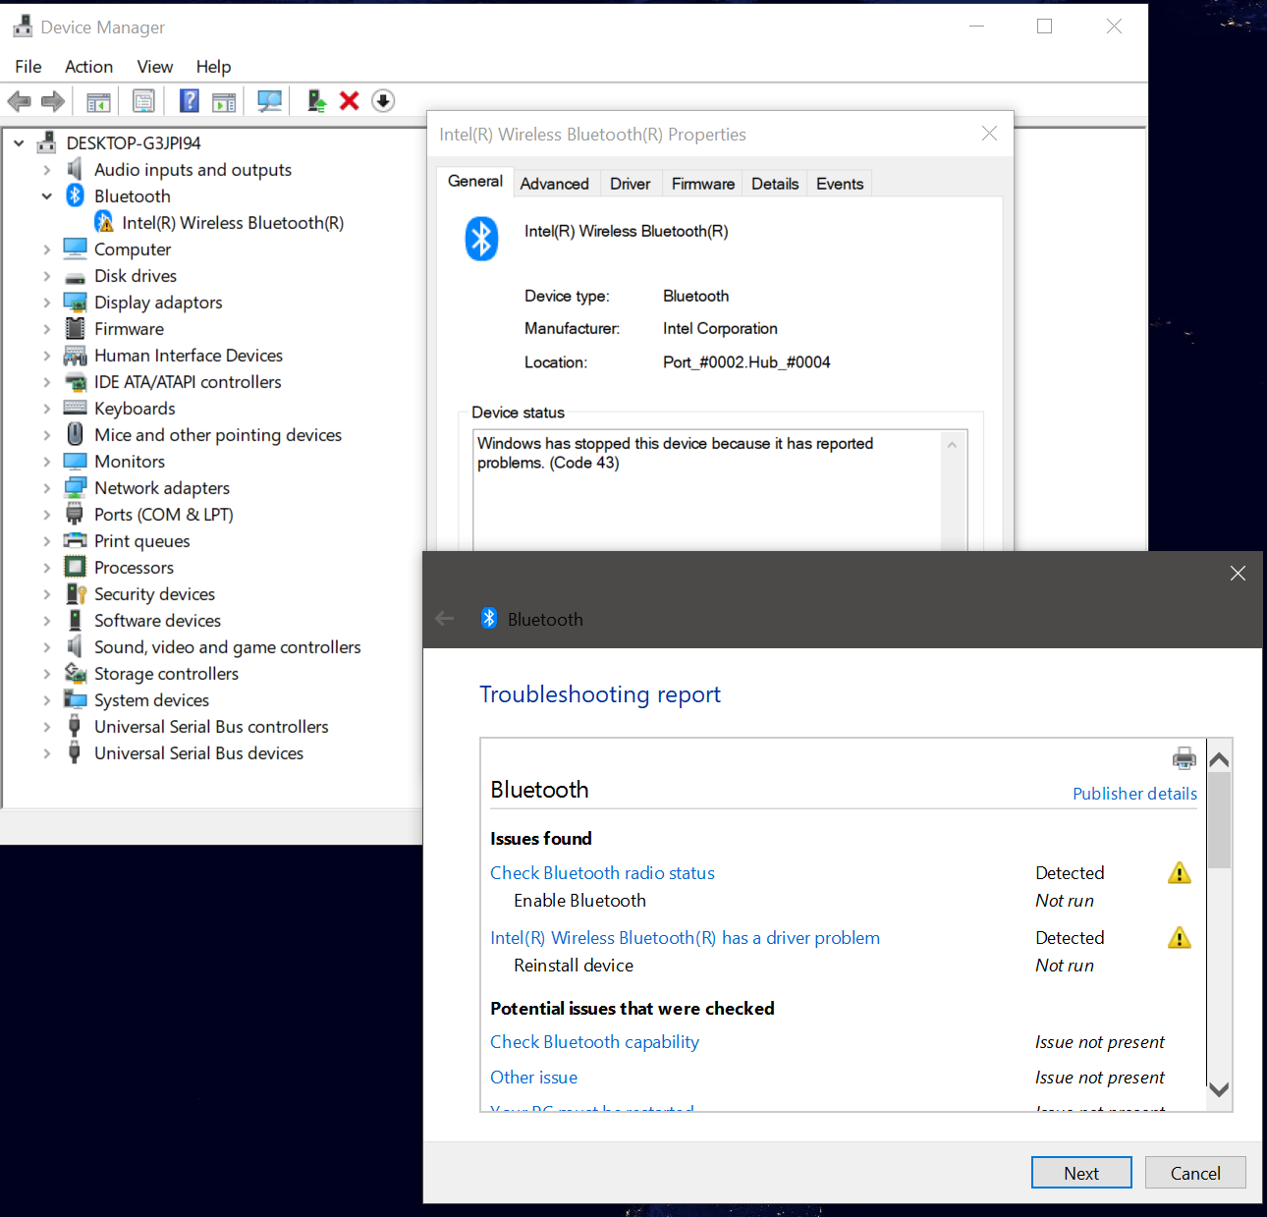Click the Forward arrow in Device Manager toolbar
This screenshot has height=1217, width=1267.
point(53,100)
